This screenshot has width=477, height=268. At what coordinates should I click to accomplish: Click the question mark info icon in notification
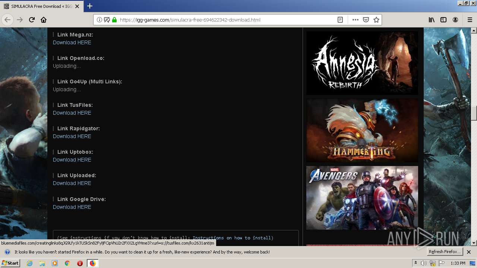pyautogui.click(x=7, y=252)
